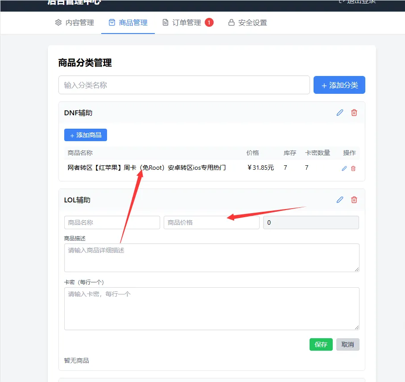
Task: Delete the LOL辅助 category
Action: [x=354, y=200]
